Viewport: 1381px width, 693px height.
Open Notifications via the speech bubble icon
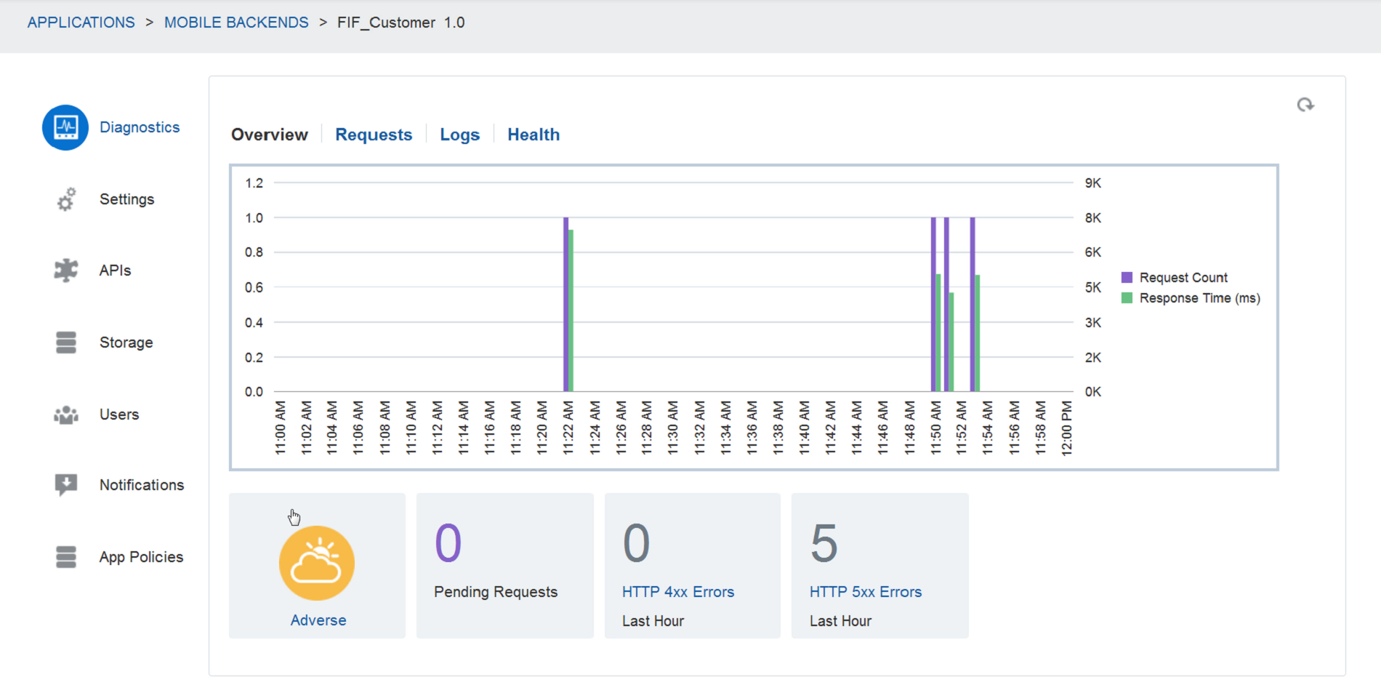coord(66,484)
